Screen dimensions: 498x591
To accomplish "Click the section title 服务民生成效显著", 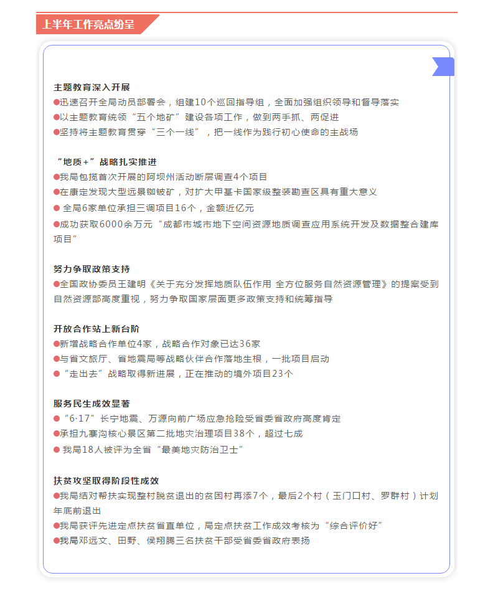I will point(92,404).
